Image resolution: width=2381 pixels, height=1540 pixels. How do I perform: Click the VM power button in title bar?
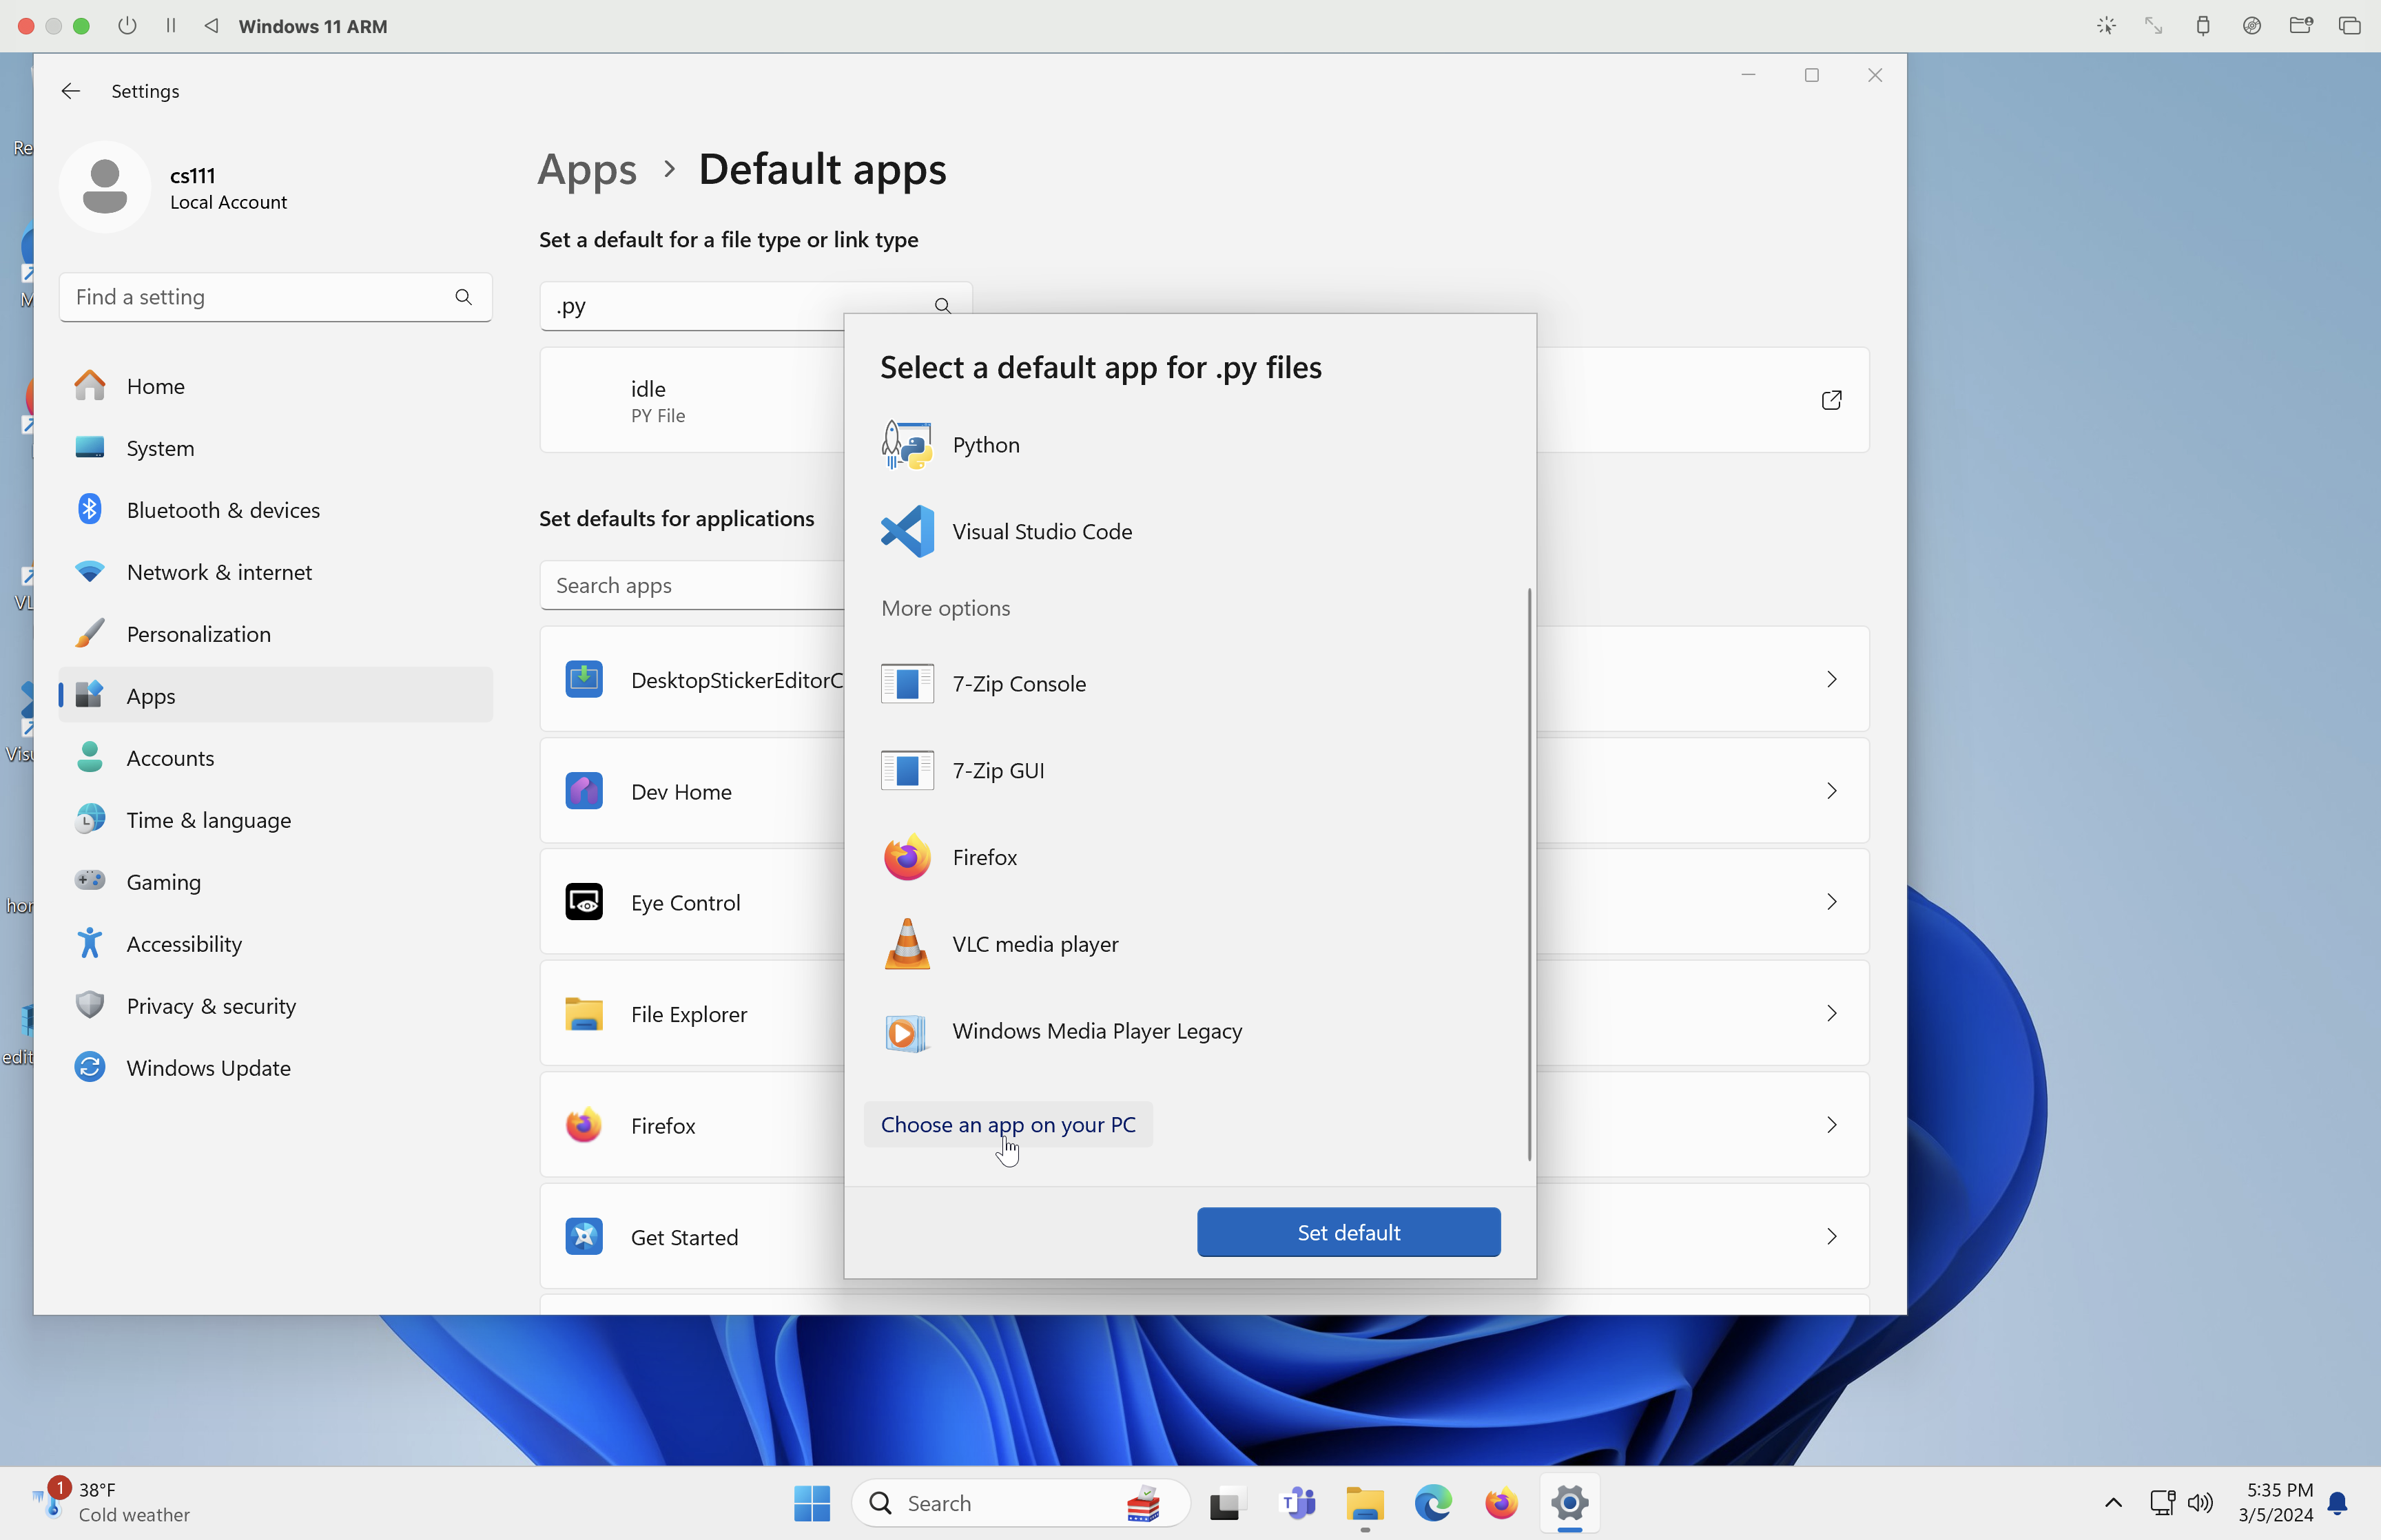coord(127,26)
